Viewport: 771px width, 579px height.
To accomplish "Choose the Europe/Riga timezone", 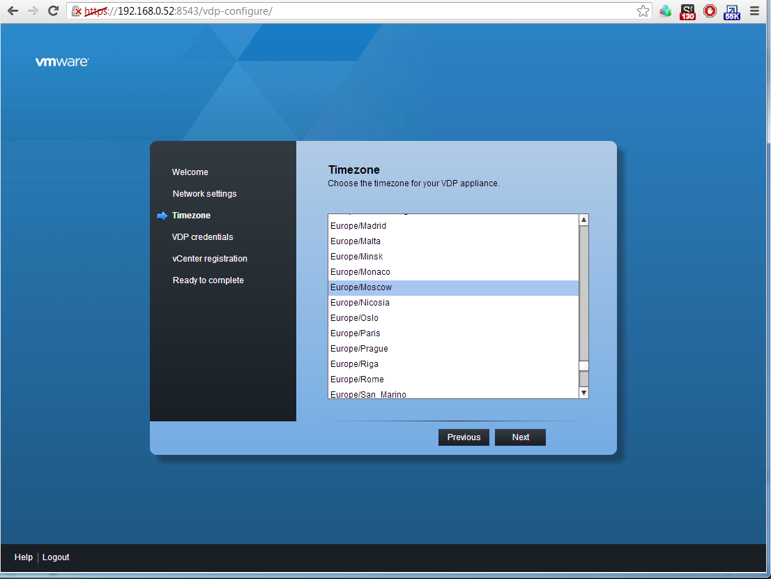I will point(453,364).
